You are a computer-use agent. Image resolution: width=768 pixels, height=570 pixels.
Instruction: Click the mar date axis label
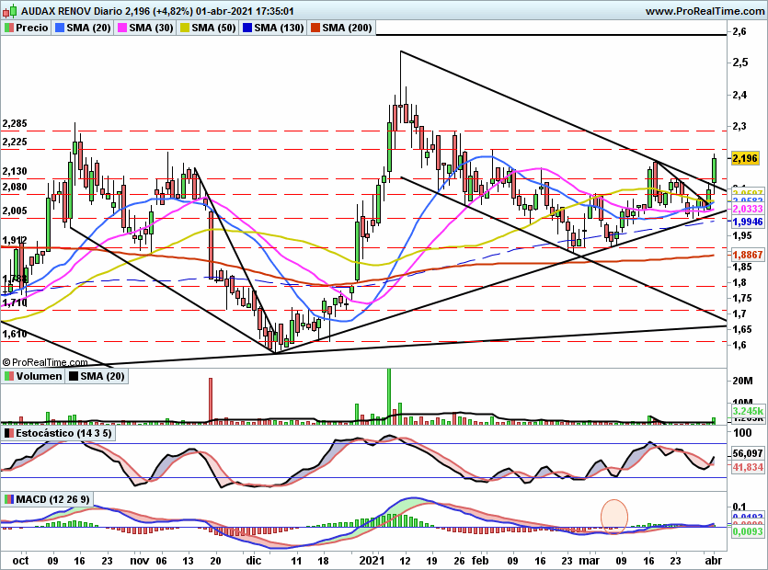coord(590,561)
